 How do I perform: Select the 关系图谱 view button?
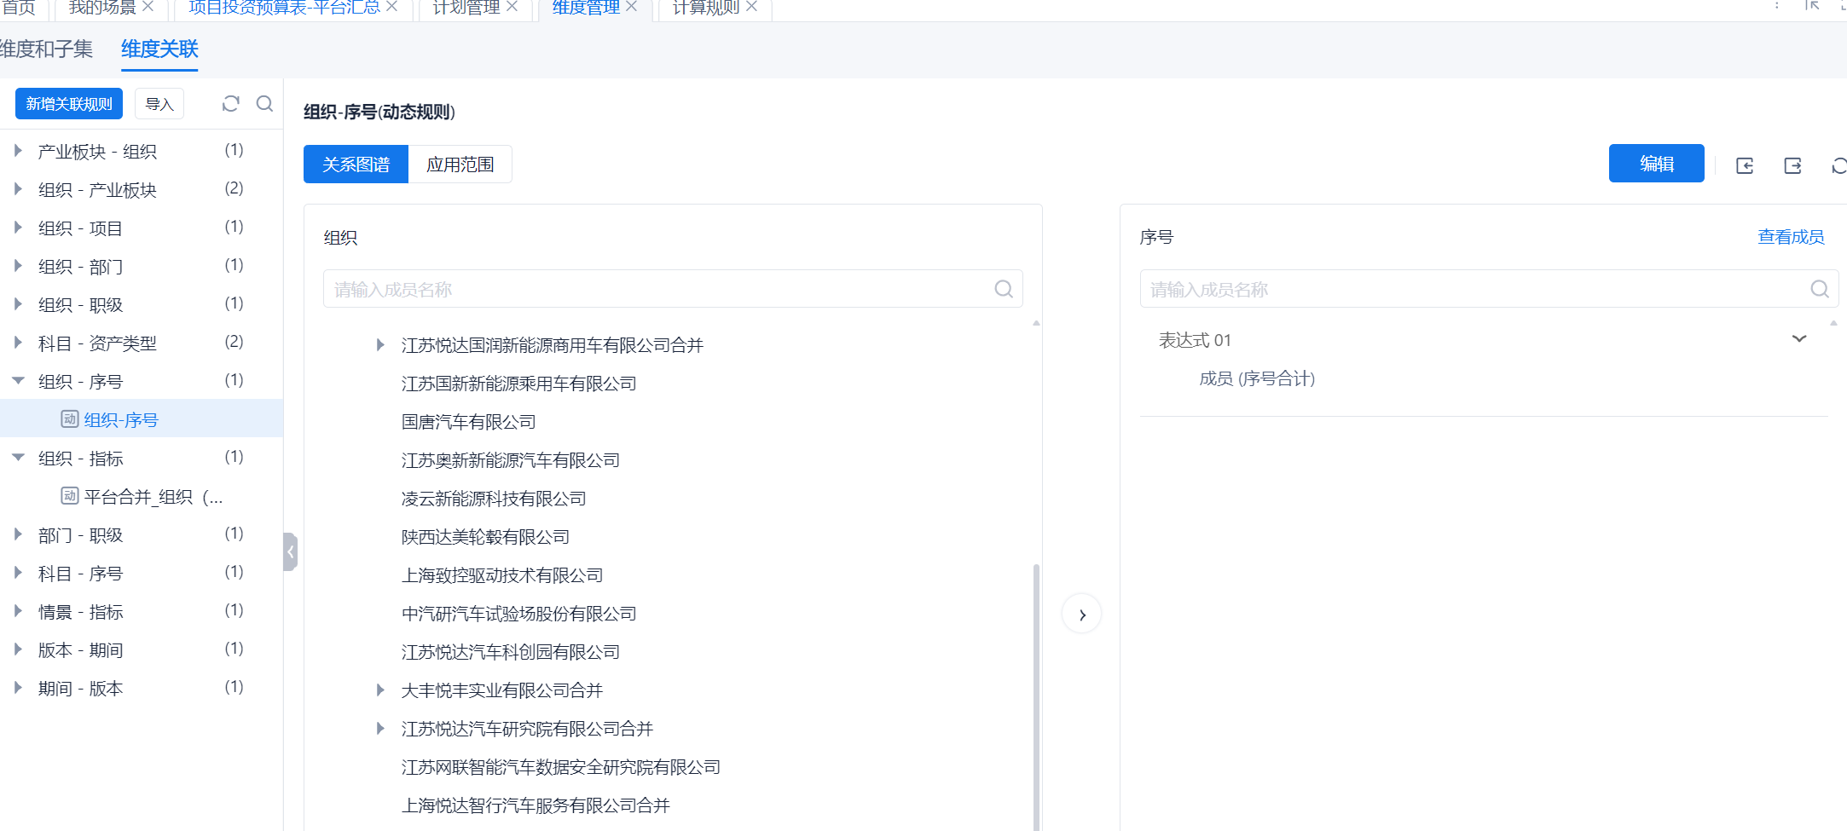pyautogui.click(x=356, y=164)
